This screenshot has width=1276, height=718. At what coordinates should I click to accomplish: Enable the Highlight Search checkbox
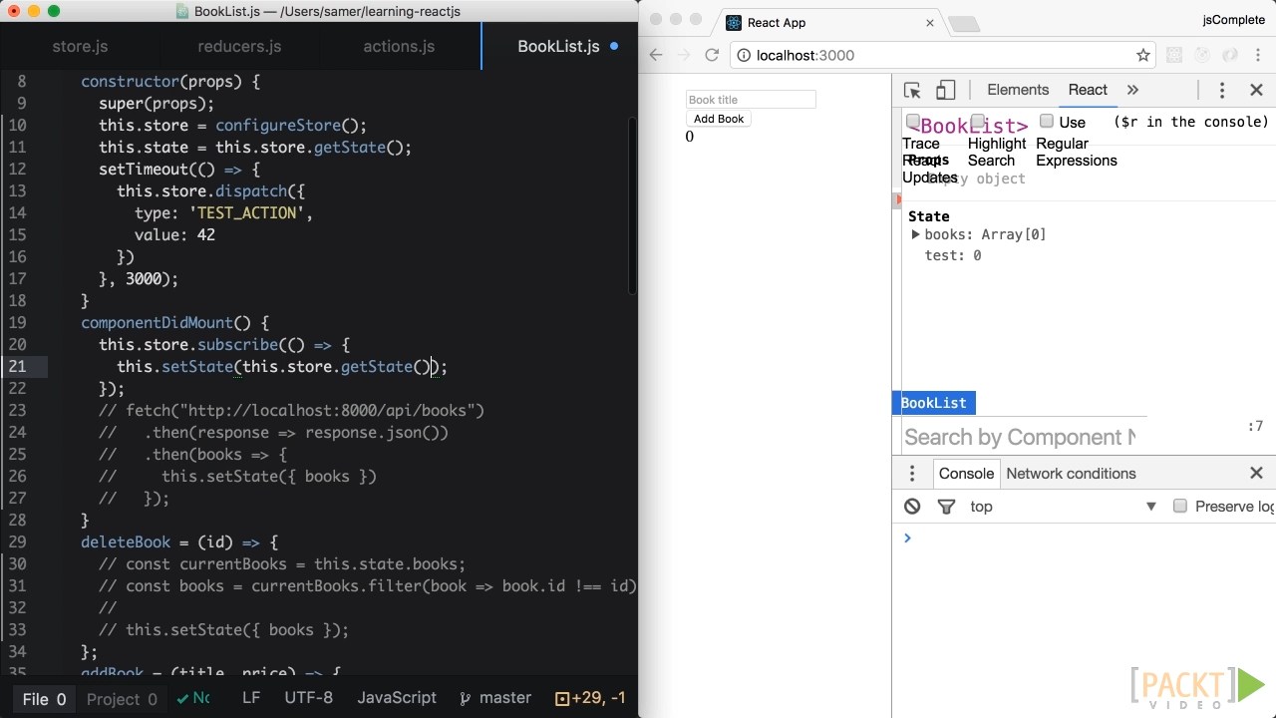(x=979, y=122)
